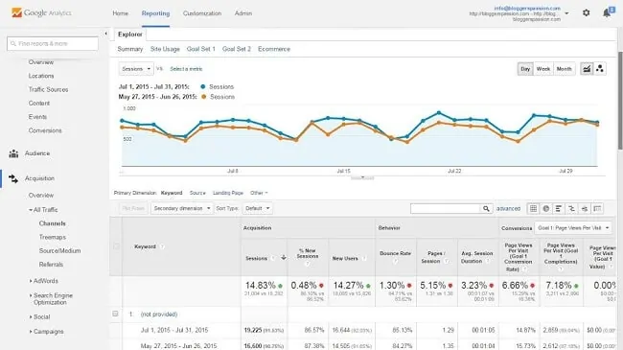Open the Customization top menu
Image resolution: width=623 pixels, height=350 pixels.
[202, 13]
